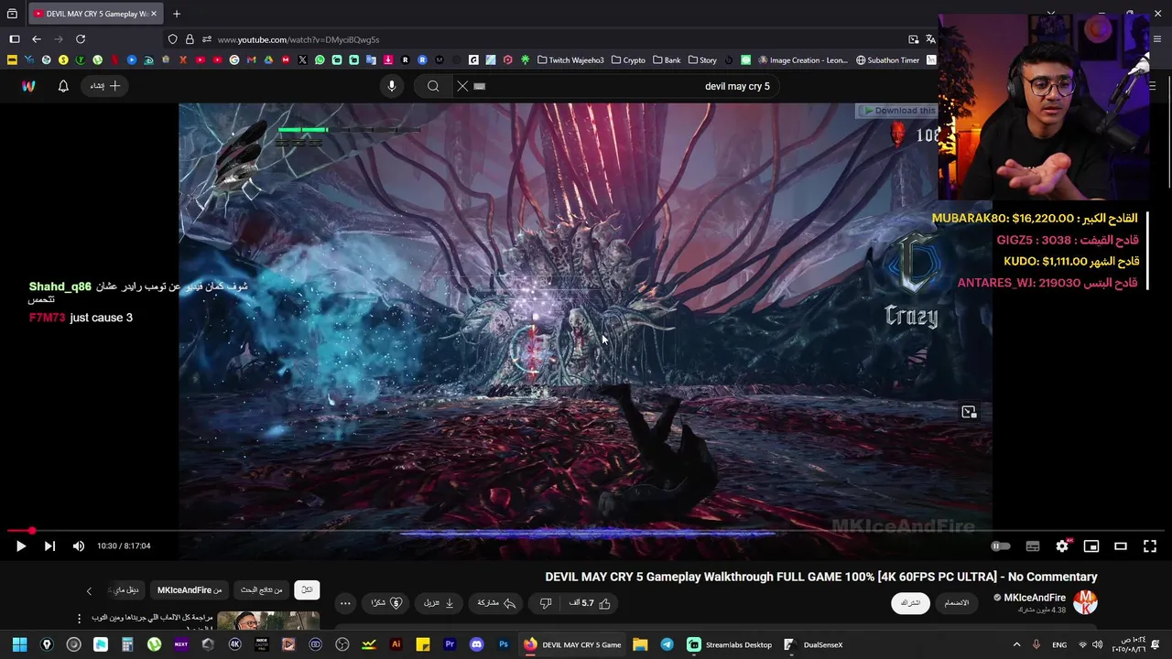Dislike the video with thumbs-down
Viewport: 1172px width, 659px height.
tap(546, 603)
